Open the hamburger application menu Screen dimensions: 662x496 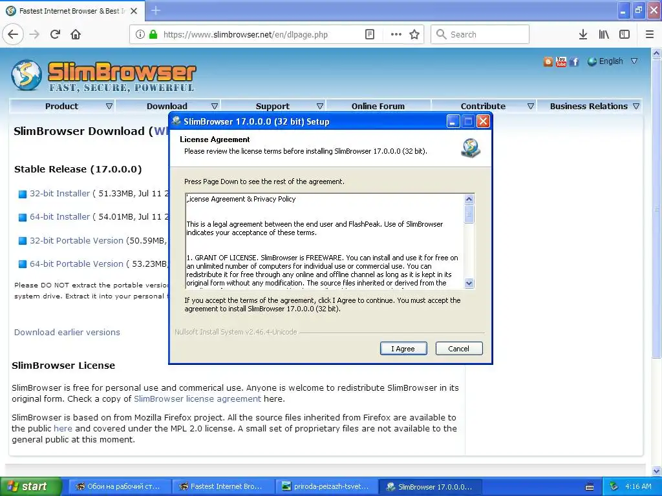click(x=650, y=34)
